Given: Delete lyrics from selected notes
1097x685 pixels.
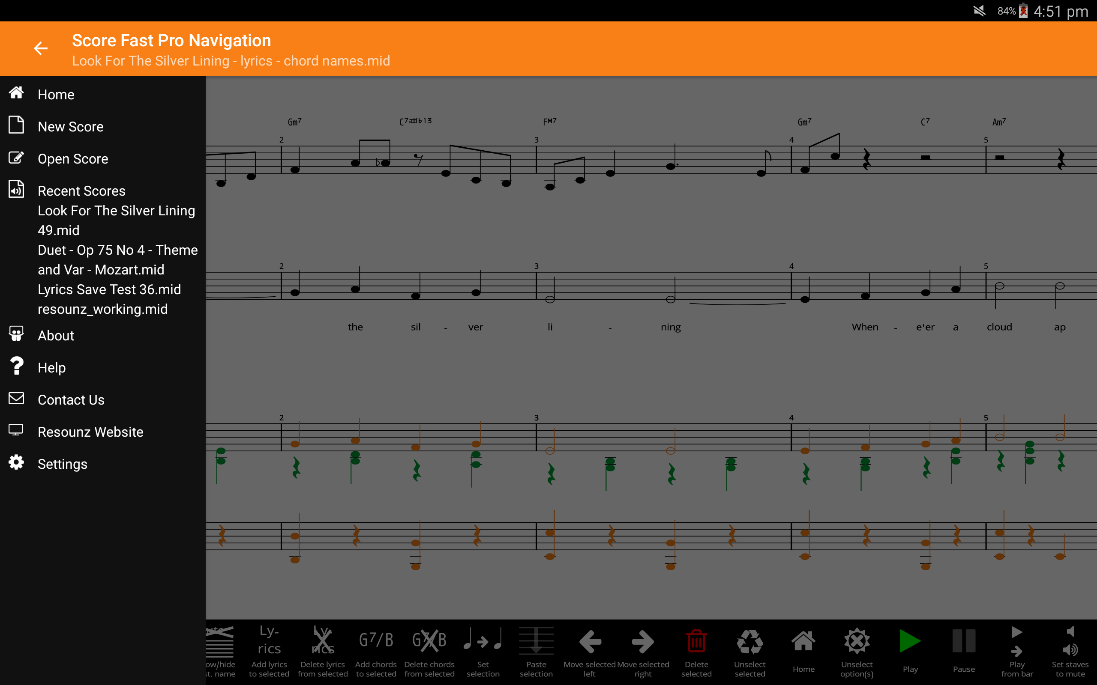Looking at the screenshot, I should [x=323, y=650].
